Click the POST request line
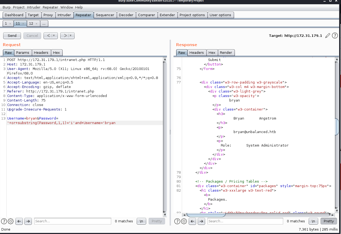 [56, 60]
